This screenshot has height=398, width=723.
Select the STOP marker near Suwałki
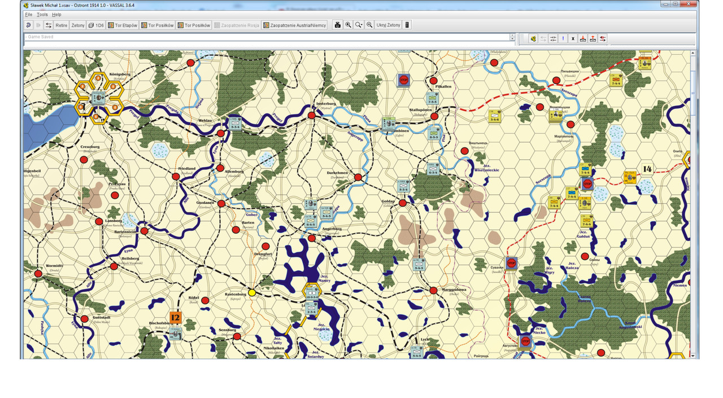pyautogui.click(x=511, y=263)
